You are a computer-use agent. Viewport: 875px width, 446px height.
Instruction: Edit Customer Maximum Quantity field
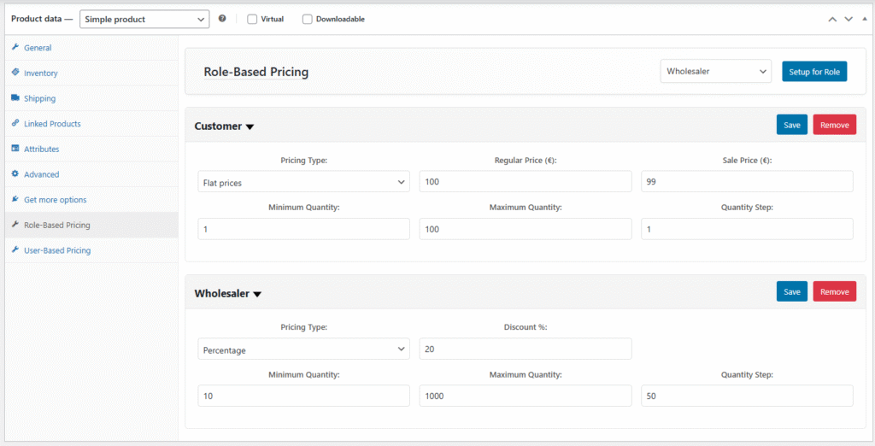tap(526, 229)
